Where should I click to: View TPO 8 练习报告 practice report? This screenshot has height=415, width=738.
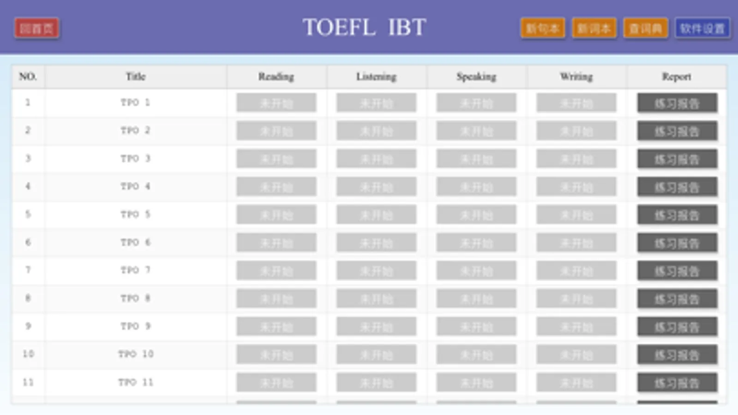[x=677, y=299]
